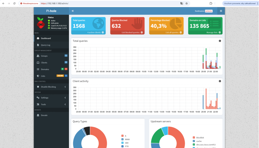Click the Manage lists link
The height and width of the screenshot is (148, 259).
[214, 33]
